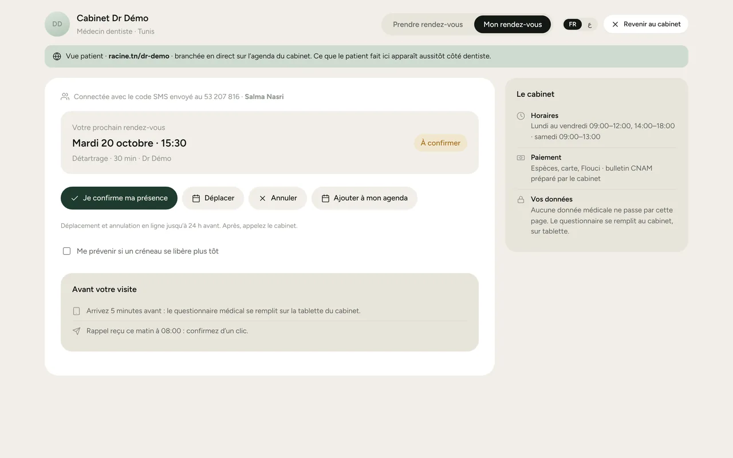Click the X icon on the Annuler button
The width and height of the screenshot is (733, 458).
262,198
